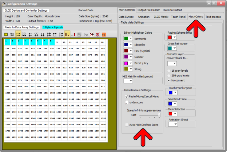Open the Output File Header tab
The image size is (227, 152).
pos(149,10)
